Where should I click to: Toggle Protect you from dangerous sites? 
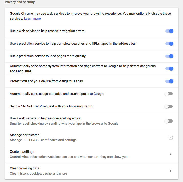169,81
